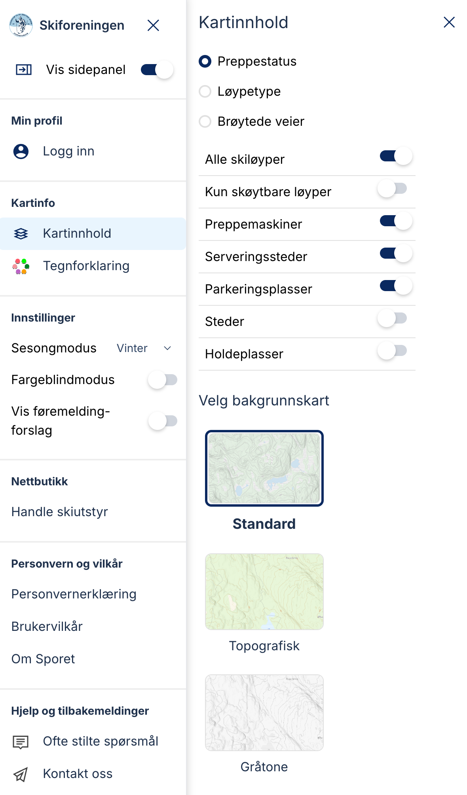Image resolution: width=467 pixels, height=795 pixels.
Task: Enable the Holdeplasser switch
Action: pyautogui.click(x=392, y=351)
